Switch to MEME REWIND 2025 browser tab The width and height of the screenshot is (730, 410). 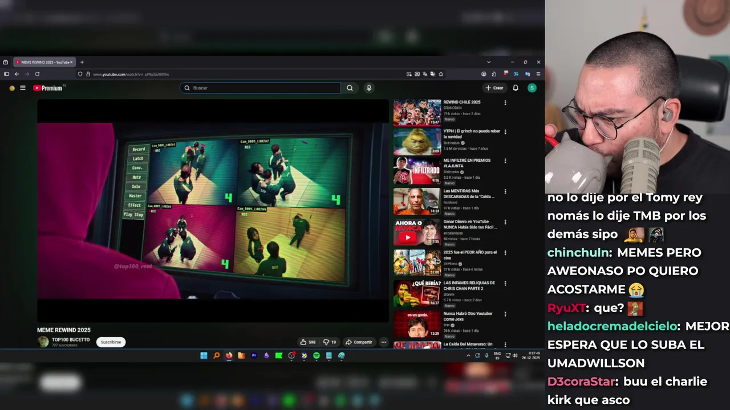coord(43,62)
